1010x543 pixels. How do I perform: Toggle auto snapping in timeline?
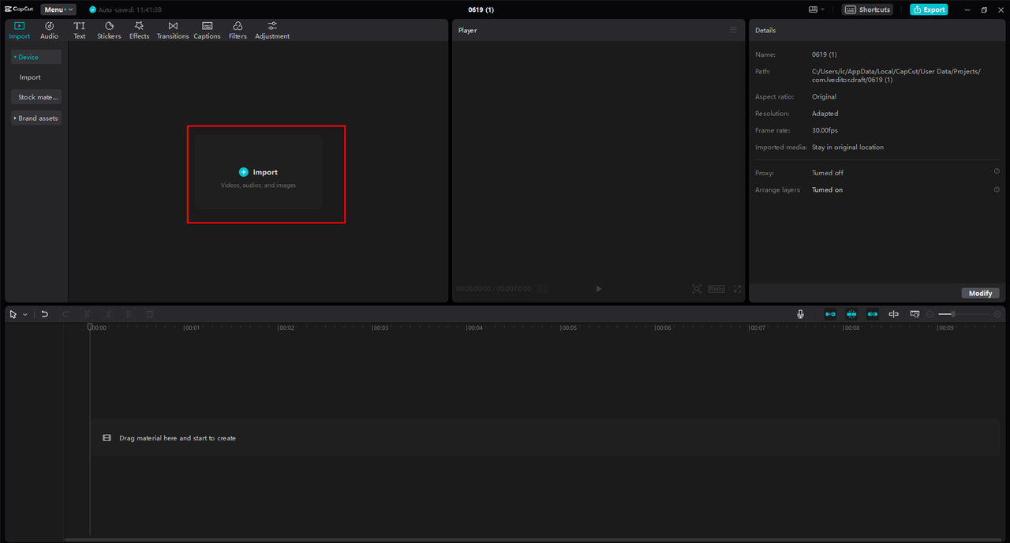click(851, 314)
